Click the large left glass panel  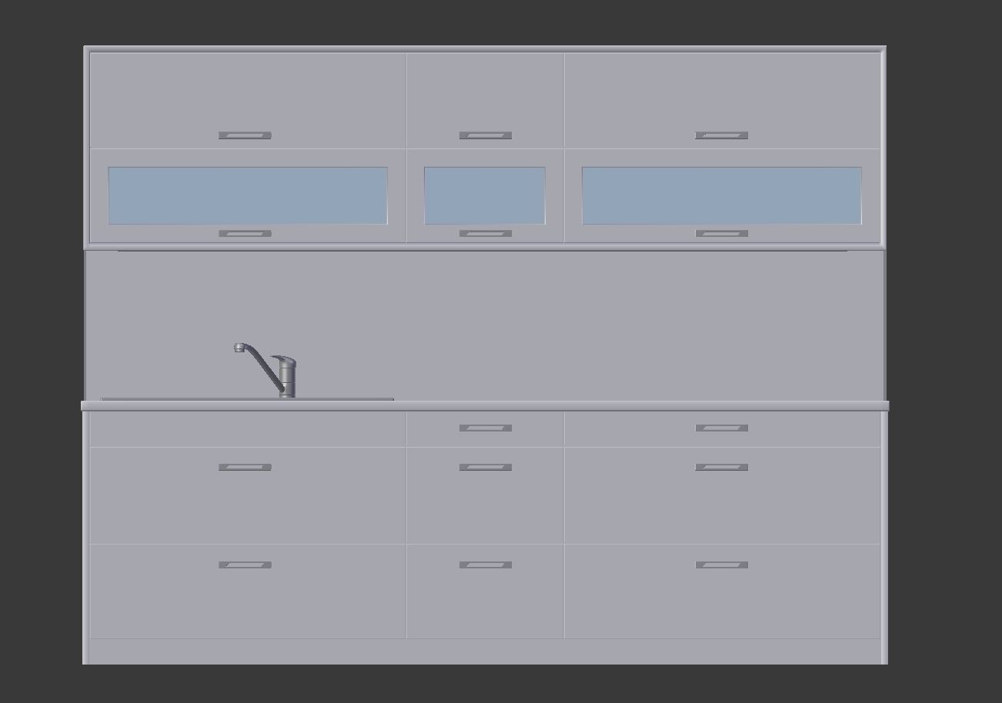pyautogui.click(x=248, y=195)
